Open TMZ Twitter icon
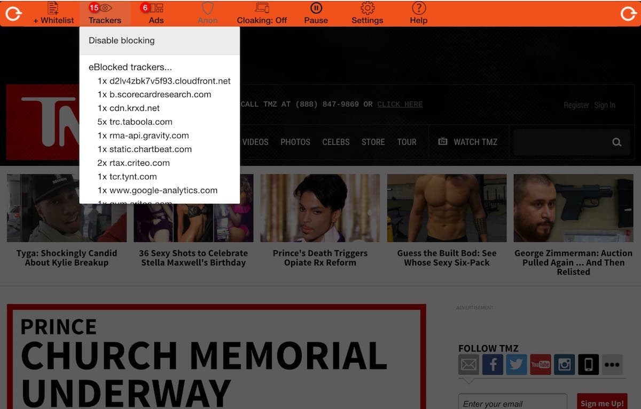 pos(517,365)
